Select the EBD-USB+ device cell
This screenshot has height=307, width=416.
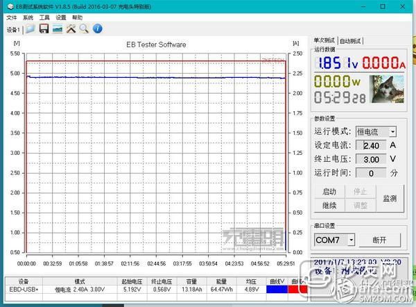[x=24, y=289]
